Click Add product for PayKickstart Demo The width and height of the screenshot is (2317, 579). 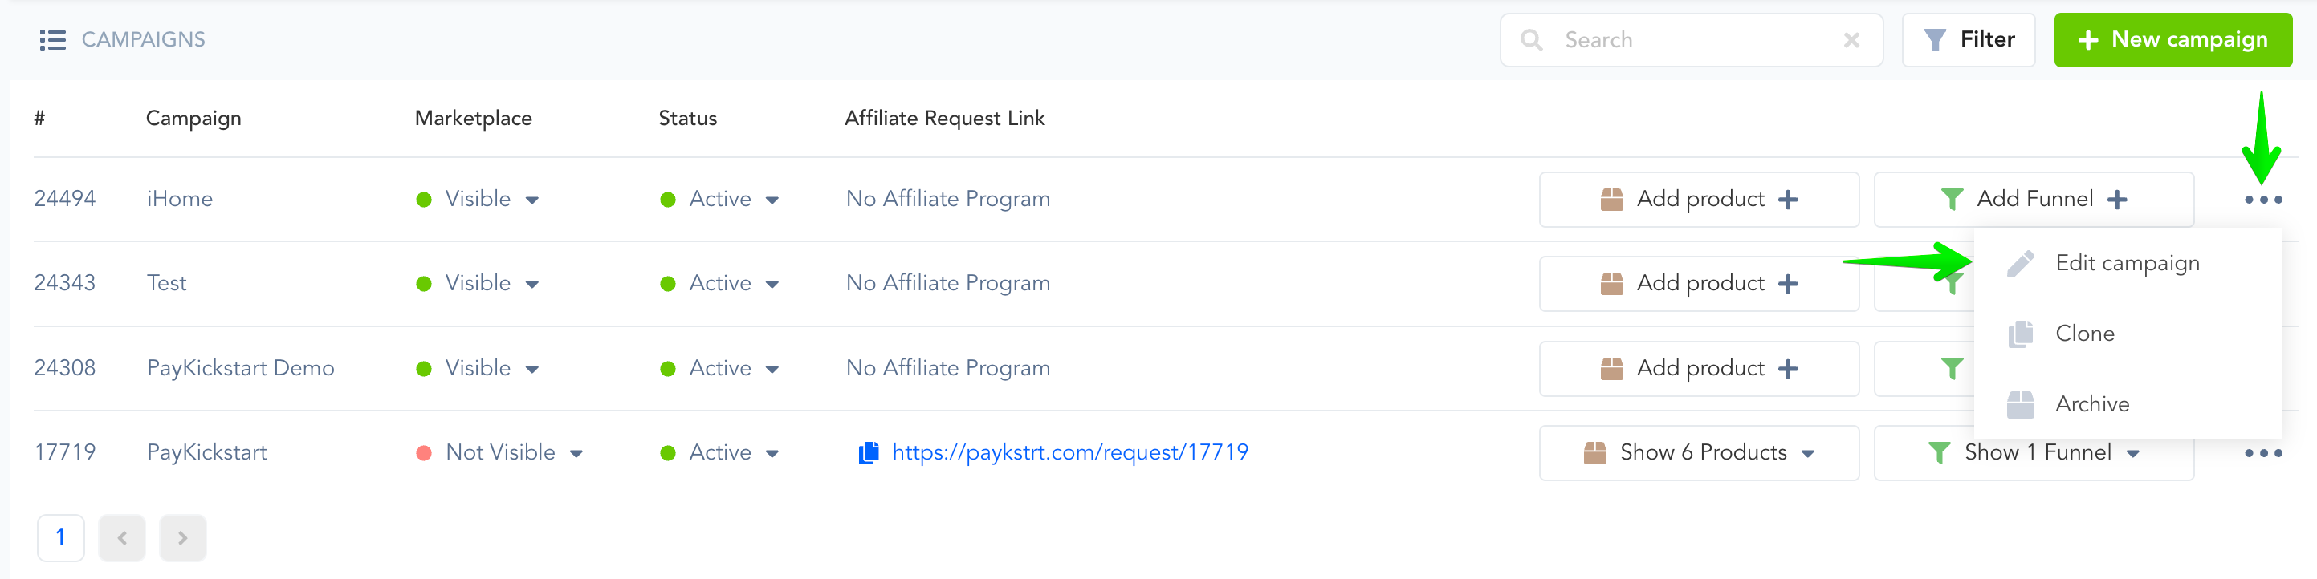1699,369
